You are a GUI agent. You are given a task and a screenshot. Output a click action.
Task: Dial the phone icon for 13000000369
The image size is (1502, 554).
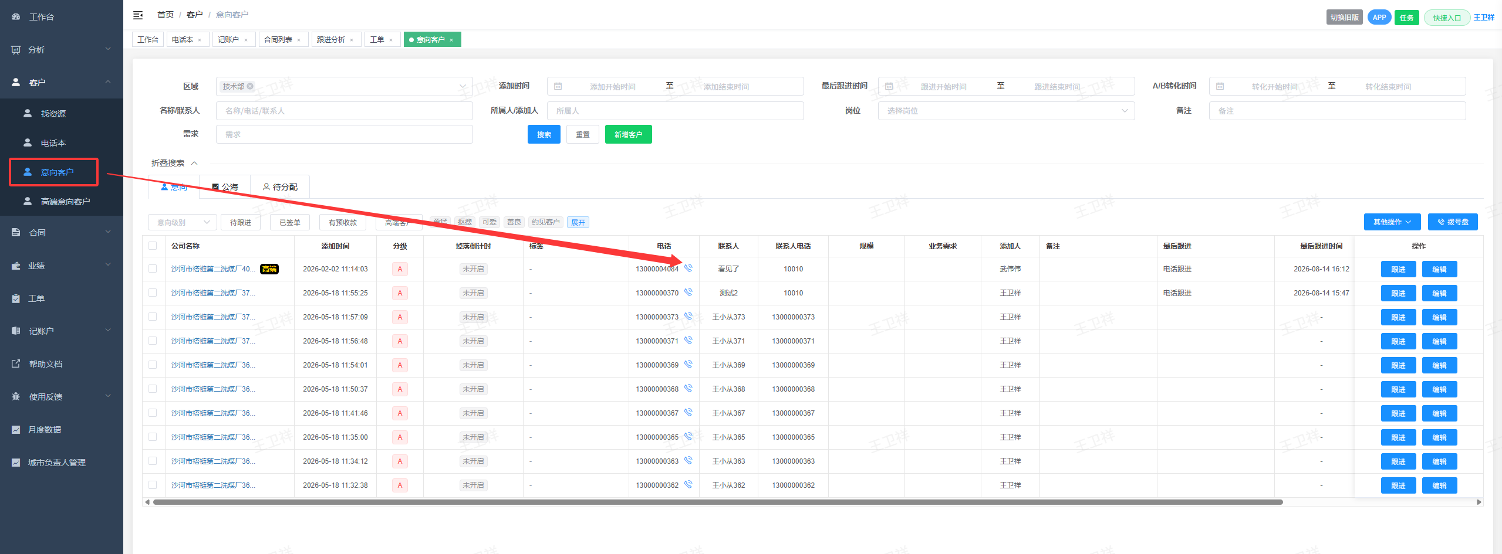click(x=688, y=364)
